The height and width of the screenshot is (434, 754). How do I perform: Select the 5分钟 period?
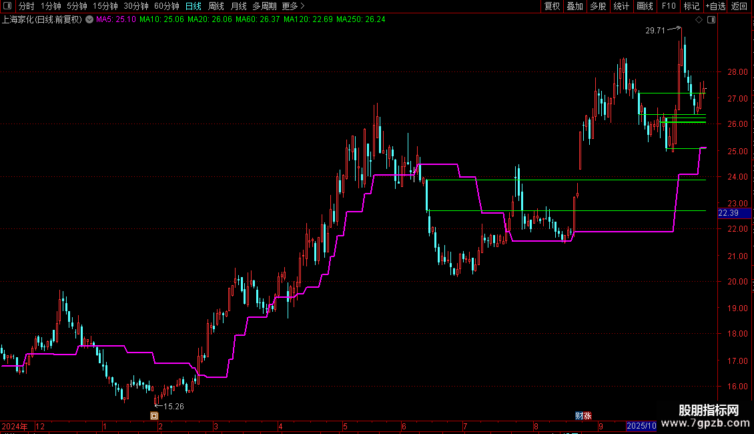point(77,6)
